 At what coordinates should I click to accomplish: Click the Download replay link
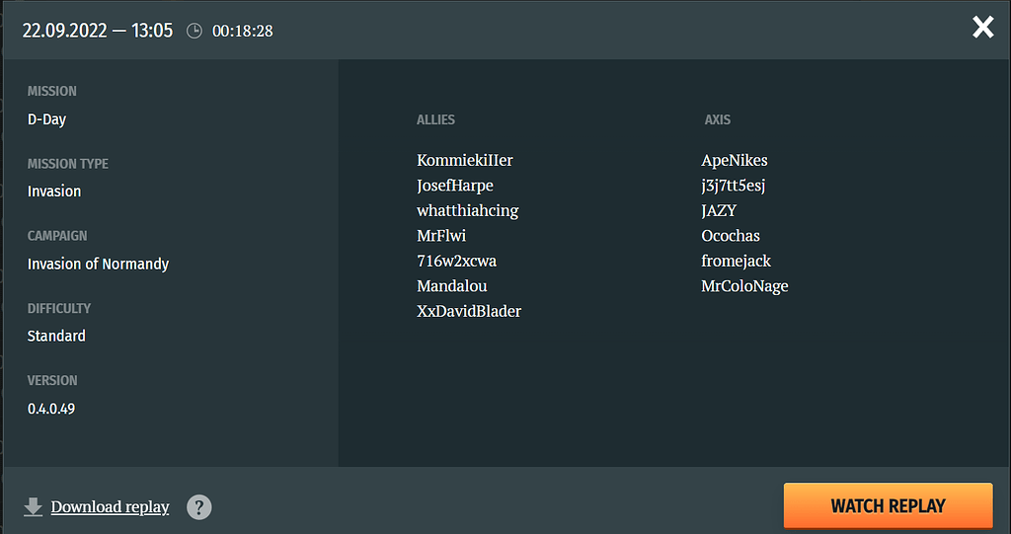tap(110, 507)
